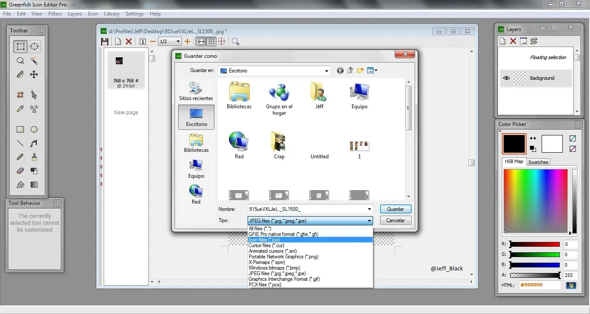Collapse the Tipo file type dropdown

tap(369, 220)
